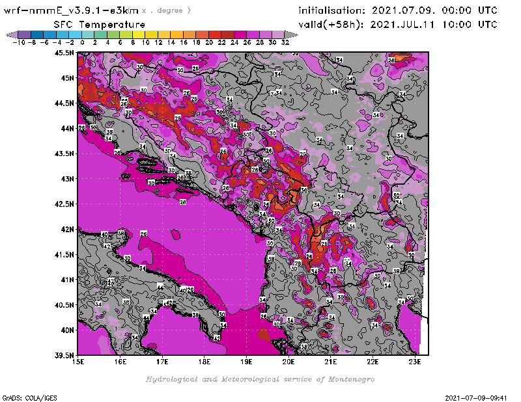Click the 40.5N latitude axis label
Screen dimensions: 521x402
[x=64, y=305]
